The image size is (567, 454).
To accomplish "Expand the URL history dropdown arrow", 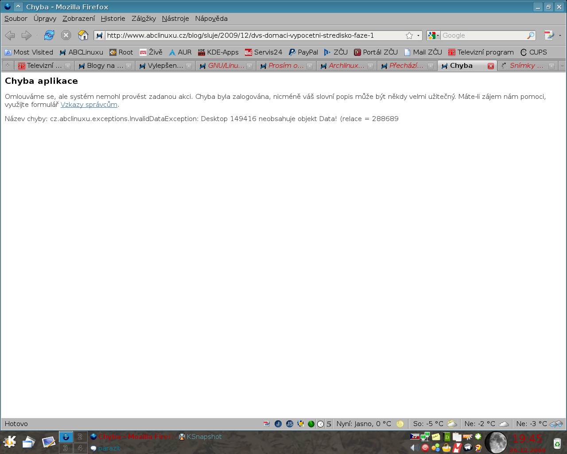I will 418,35.
